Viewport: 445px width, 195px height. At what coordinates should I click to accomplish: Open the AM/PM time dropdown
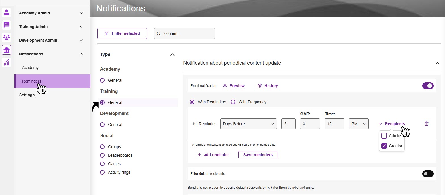pos(359,124)
